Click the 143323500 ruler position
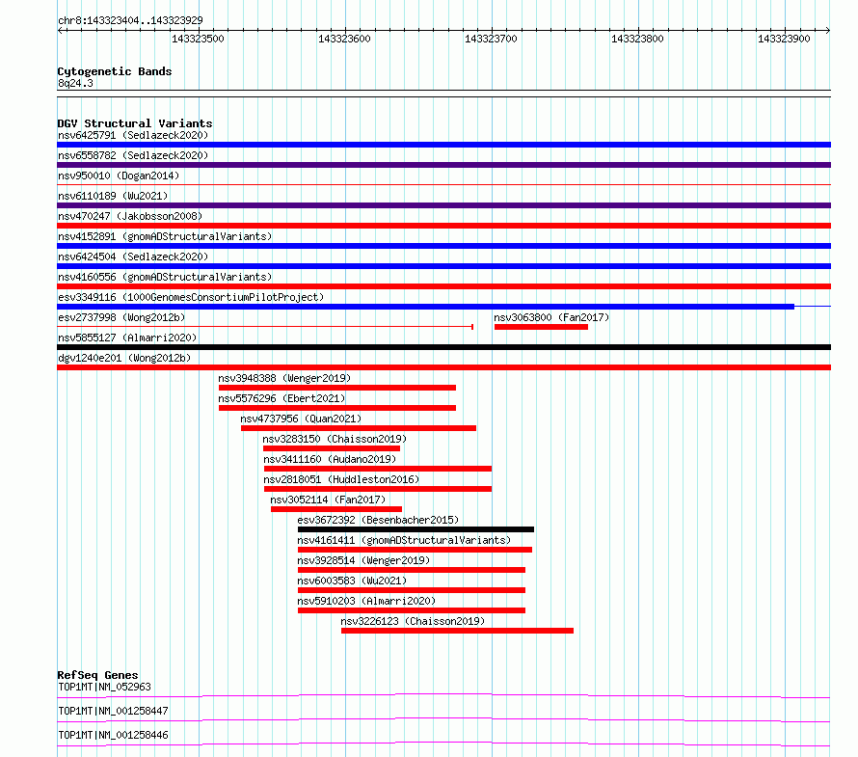 coord(198,39)
